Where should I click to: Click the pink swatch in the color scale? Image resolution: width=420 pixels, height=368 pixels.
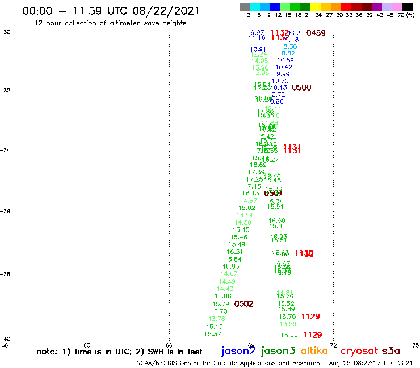click(x=397, y=7)
